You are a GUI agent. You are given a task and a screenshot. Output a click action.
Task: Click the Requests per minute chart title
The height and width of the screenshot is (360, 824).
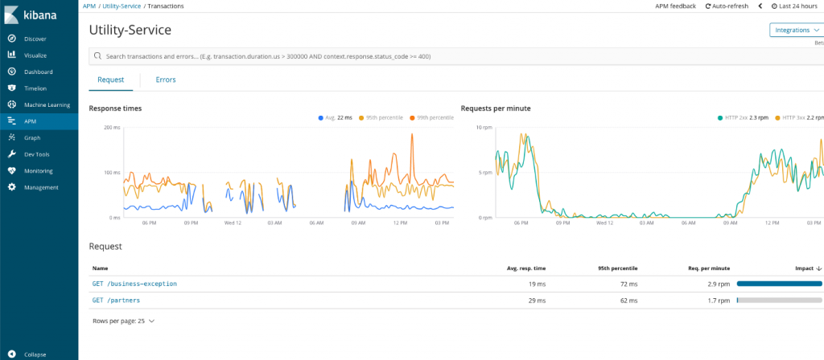click(496, 108)
